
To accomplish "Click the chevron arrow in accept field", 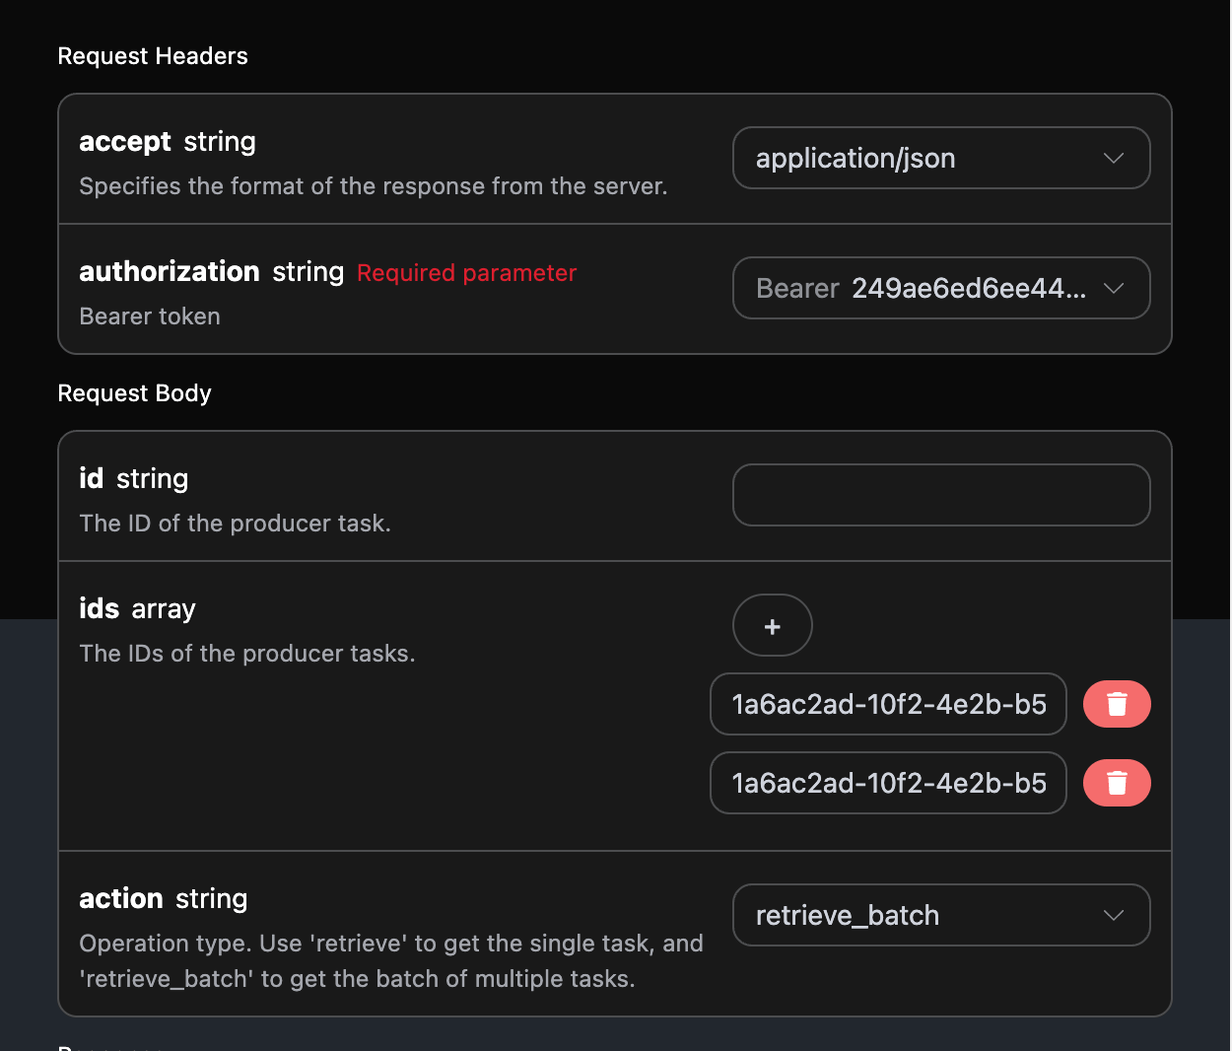I will coord(1113,159).
